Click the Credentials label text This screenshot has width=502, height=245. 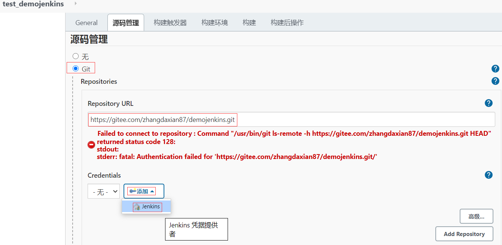pyautogui.click(x=104, y=175)
